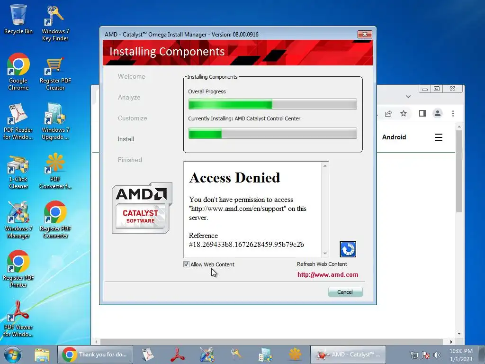
Task: Switch to AMD - Catalyst taskbar button
Action: [348, 355]
